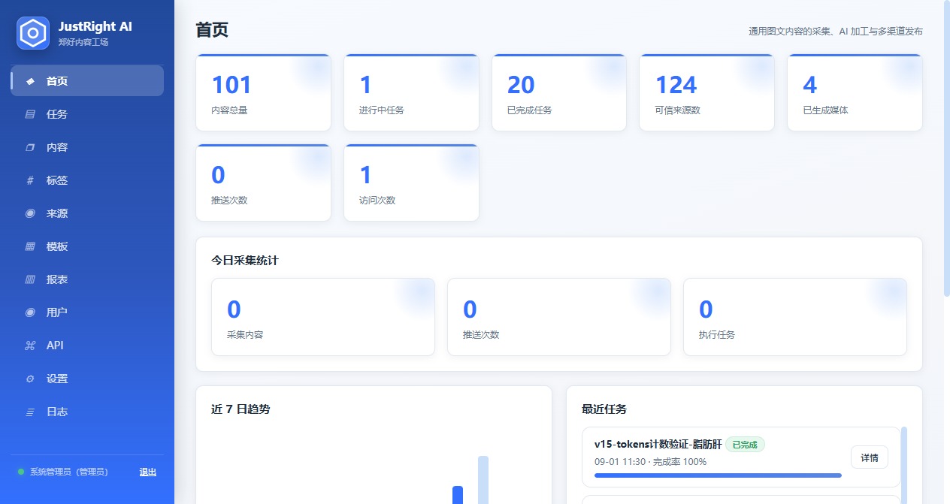Click the 09-01 11:30 completion rate text
Image resolution: width=950 pixels, height=504 pixels.
(x=650, y=462)
